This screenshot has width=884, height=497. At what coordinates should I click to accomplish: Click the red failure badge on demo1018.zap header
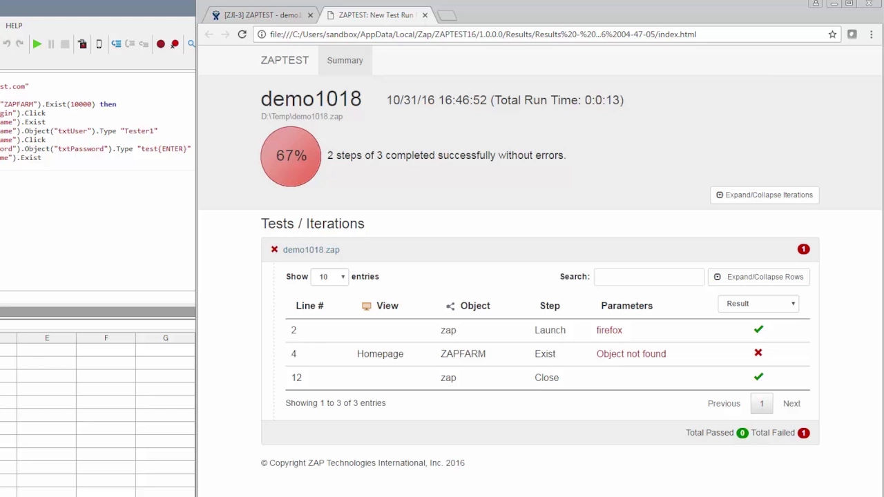[803, 249]
